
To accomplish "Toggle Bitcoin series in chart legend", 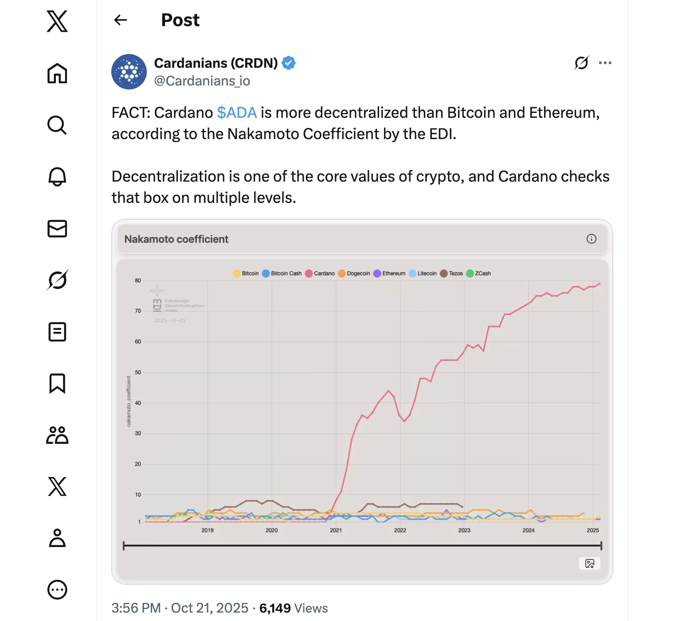I will coord(246,273).
